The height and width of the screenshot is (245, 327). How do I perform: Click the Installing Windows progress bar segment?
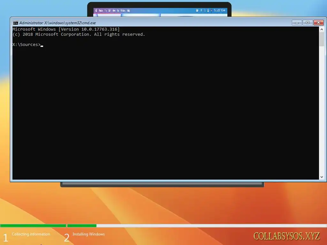coord(197,226)
